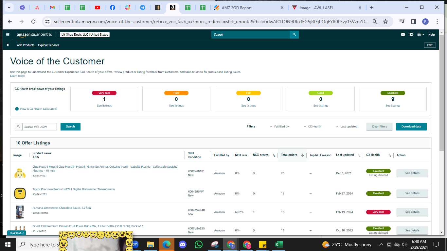Open the Windows Start menu
The width and height of the screenshot is (447, 251).
click(8, 244)
